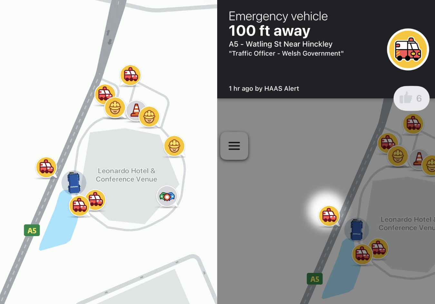Select the Leonardo Hotel & Conference Venue label on left map
Viewport: 435px width, 304px height.
(x=126, y=175)
